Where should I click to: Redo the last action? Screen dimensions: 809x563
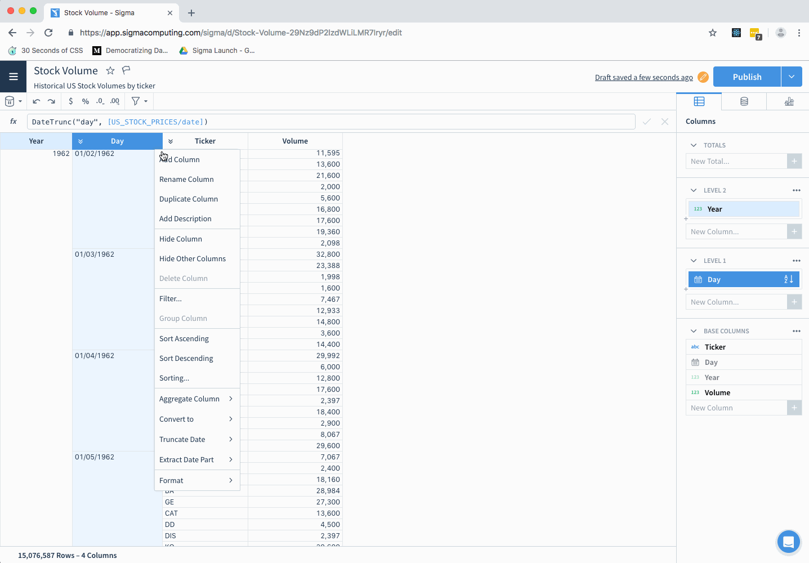click(x=51, y=101)
